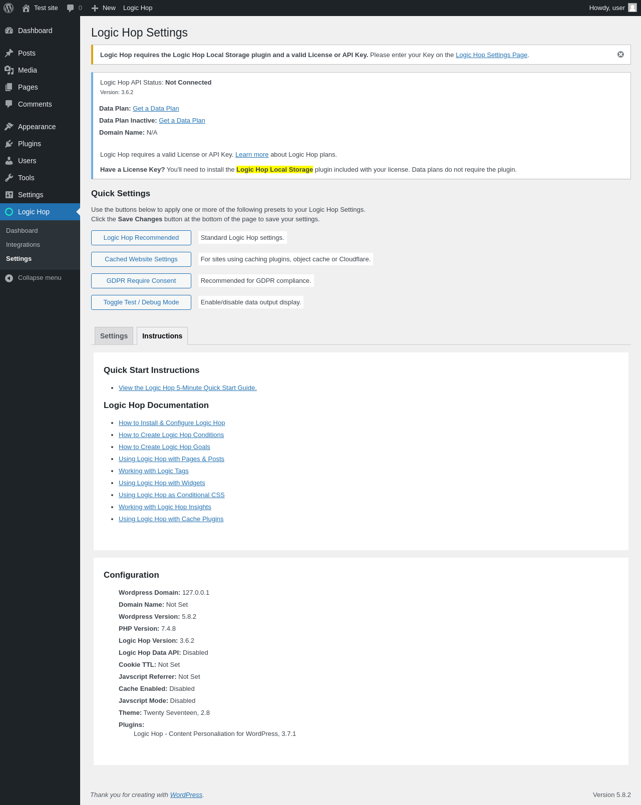Click the Cache Enabled Disabled line
641x805 pixels.
157,689
